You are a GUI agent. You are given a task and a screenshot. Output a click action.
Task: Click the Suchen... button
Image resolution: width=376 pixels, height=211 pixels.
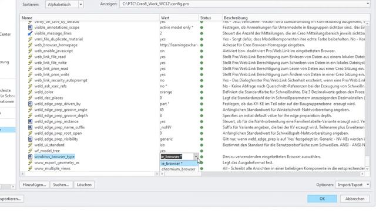coord(61,185)
